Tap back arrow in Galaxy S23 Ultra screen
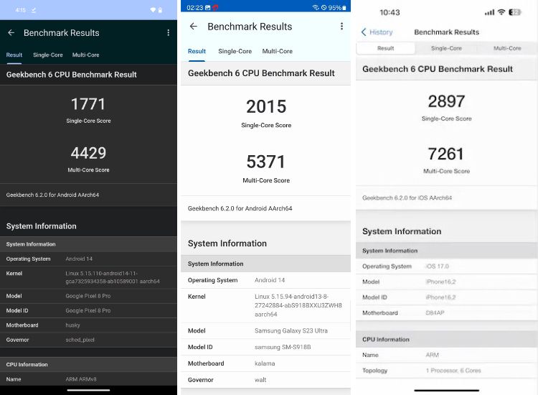The height and width of the screenshot is (395, 538). (x=194, y=26)
